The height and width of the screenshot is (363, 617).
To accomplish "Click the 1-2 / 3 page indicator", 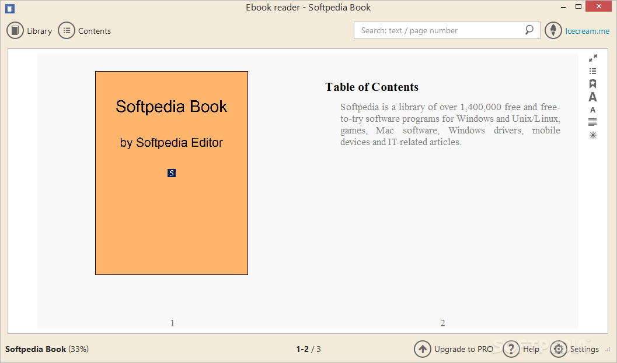I will pos(308,349).
